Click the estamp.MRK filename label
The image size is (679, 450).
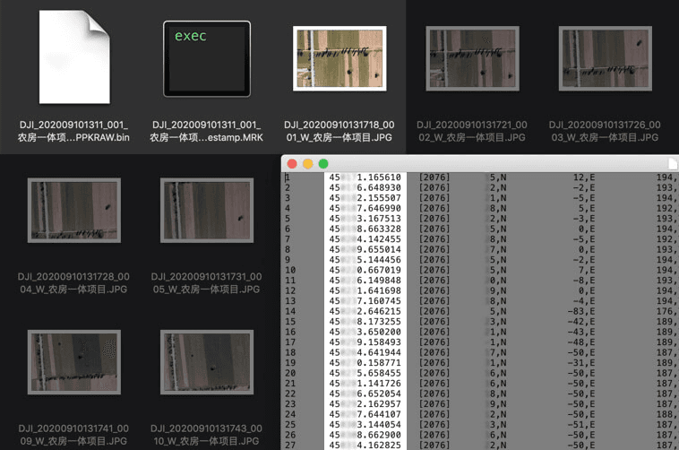point(207,132)
